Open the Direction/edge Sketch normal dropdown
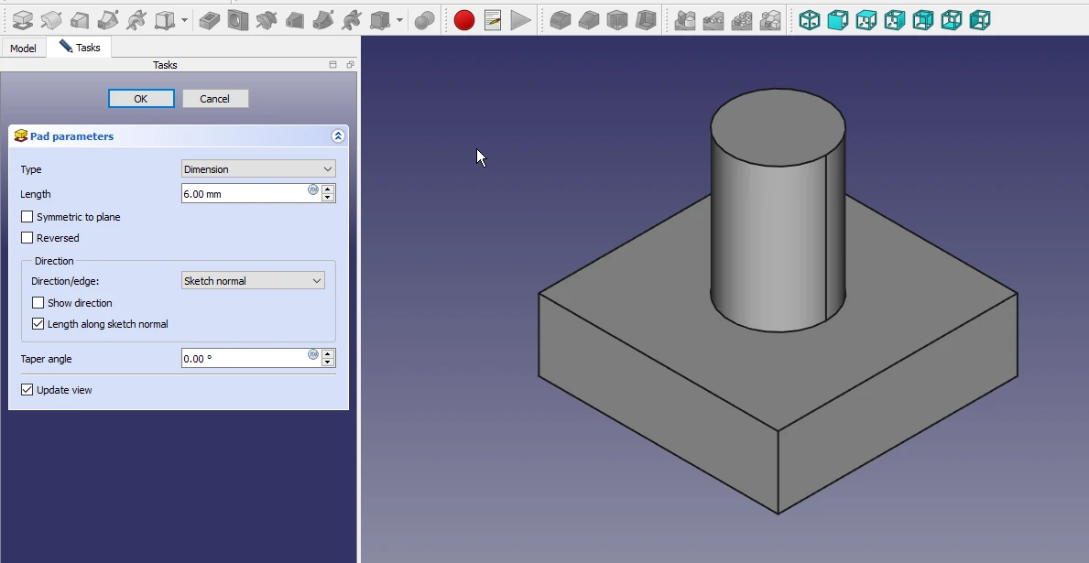 pyautogui.click(x=253, y=281)
